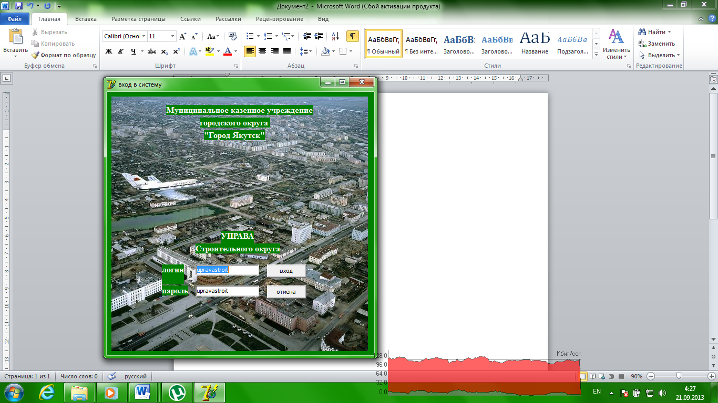Open Find (Найти) dropdown arrow
The width and height of the screenshot is (718, 403).
[x=669, y=32]
